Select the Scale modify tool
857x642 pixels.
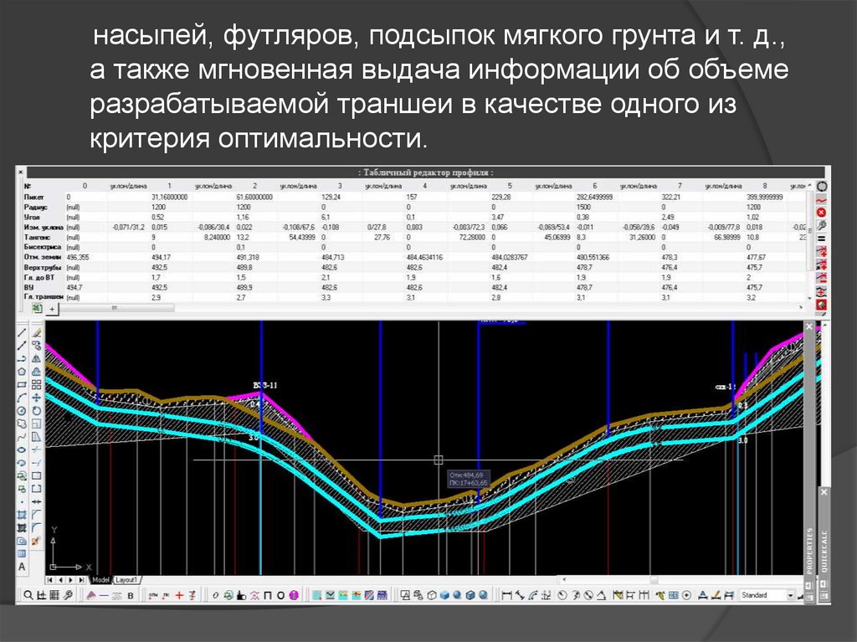tap(36, 424)
